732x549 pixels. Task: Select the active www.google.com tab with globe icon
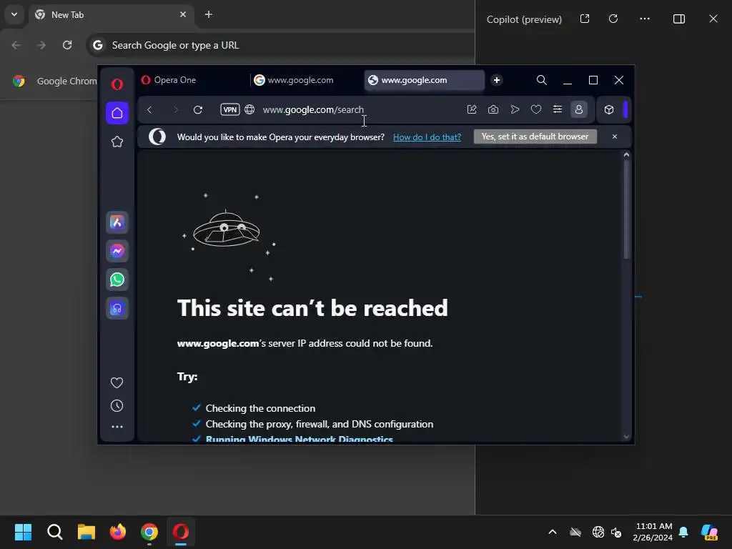pyautogui.click(x=425, y=80)
